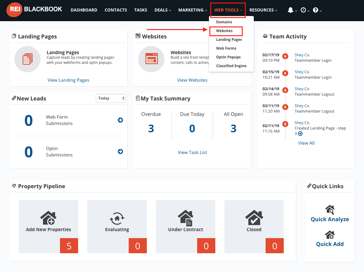Click Quick Add link
The width and height of the screenshot is (364, 272).
[330, 244]
